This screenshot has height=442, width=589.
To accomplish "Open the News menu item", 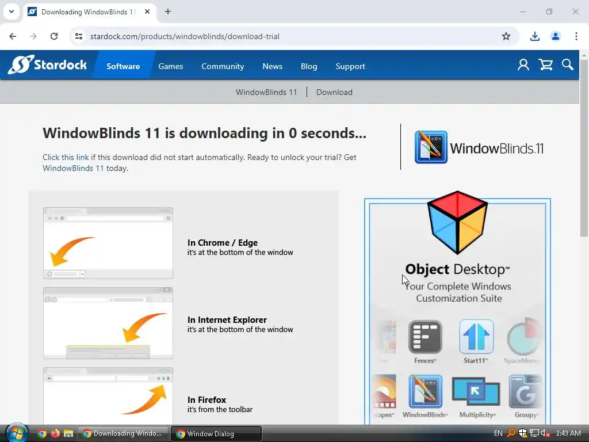I will (x=272, y=66).
